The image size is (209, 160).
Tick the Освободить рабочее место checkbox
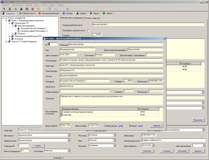pos(89,30)
